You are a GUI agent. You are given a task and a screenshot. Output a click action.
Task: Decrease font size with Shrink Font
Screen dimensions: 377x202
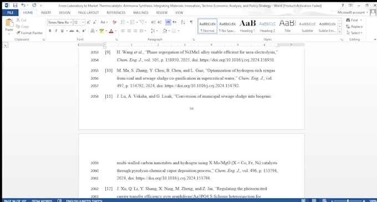click(95, 22)
